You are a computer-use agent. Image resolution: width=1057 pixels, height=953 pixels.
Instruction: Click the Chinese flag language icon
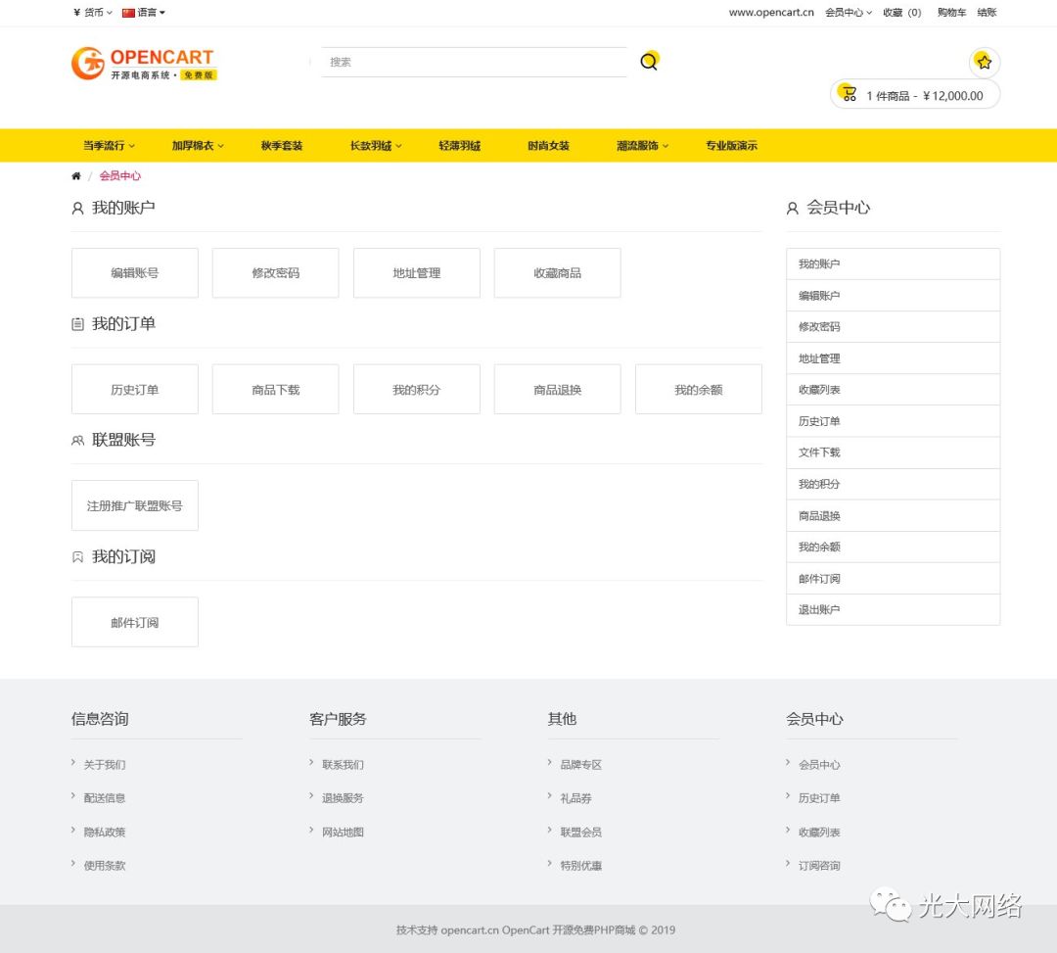(128, 13)
